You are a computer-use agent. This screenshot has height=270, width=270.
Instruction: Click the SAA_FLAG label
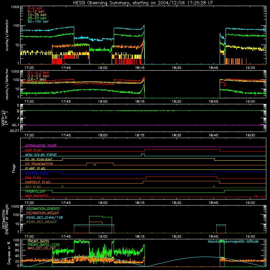(33, 178)
